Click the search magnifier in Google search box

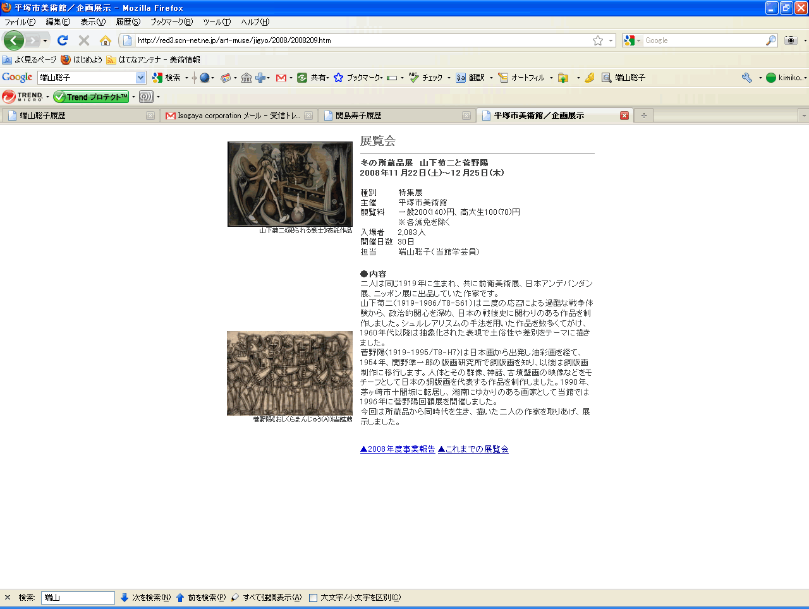(770, 40)
